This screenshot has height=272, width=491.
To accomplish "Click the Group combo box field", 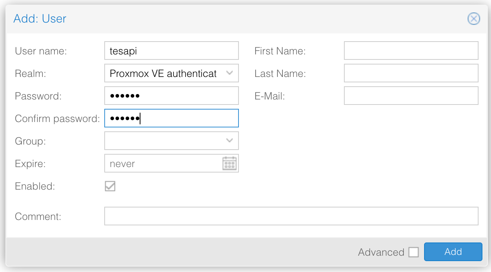I will (x=163, y=141).
